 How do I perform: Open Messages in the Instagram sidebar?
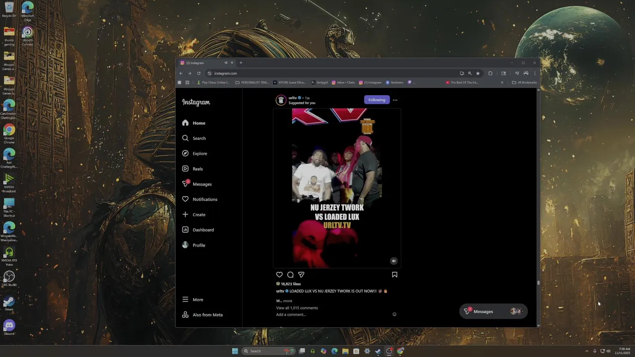tap(197, 184)
